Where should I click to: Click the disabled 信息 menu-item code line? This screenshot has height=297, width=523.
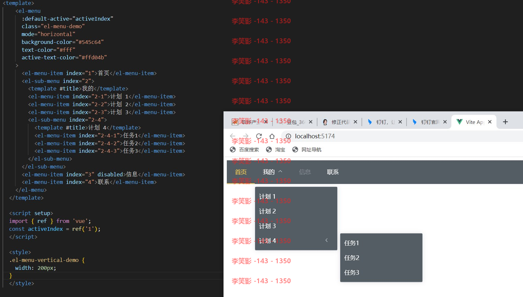[103, 174]
